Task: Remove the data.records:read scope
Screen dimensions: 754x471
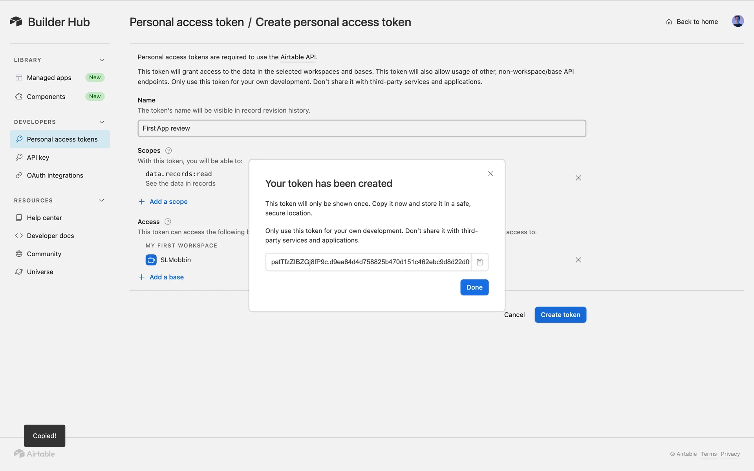Action: pos(578,178)
